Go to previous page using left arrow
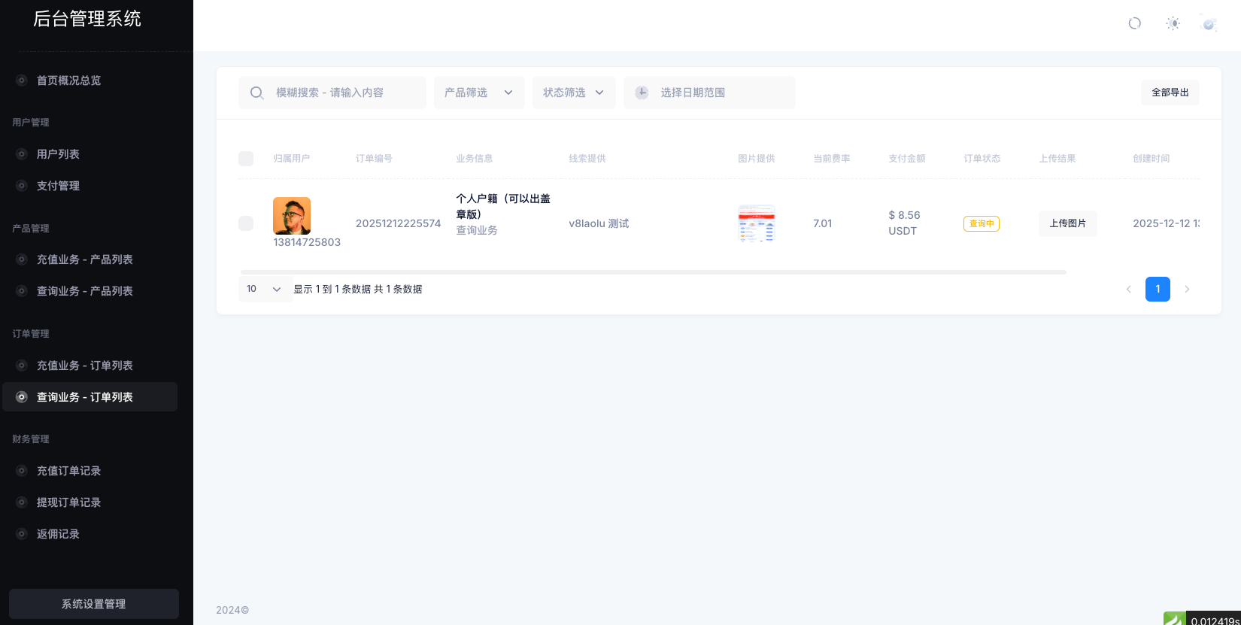 click(x=1128, y=290)
